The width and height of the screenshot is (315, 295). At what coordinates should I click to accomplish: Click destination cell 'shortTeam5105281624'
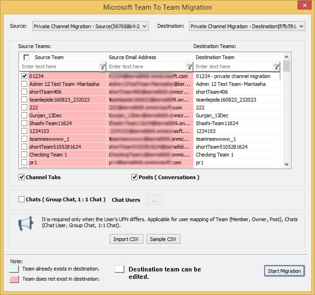[237, 147]
